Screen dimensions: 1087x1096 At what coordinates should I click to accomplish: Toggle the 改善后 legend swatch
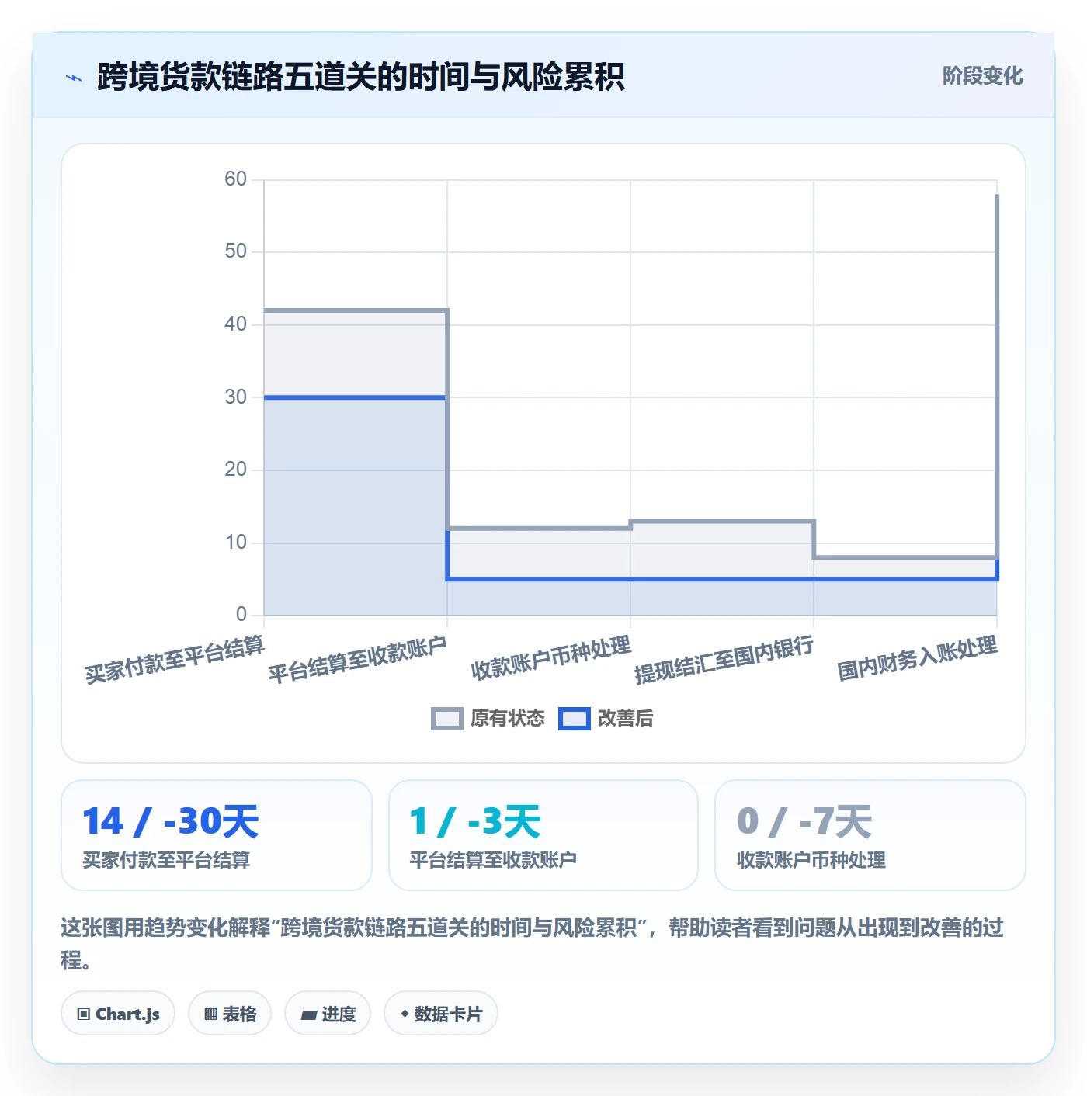pos(575,719)
